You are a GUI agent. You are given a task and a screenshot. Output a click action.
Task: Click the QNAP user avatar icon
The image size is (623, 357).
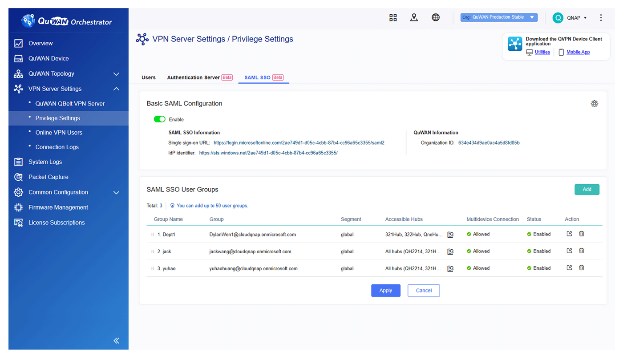(558, 18)
